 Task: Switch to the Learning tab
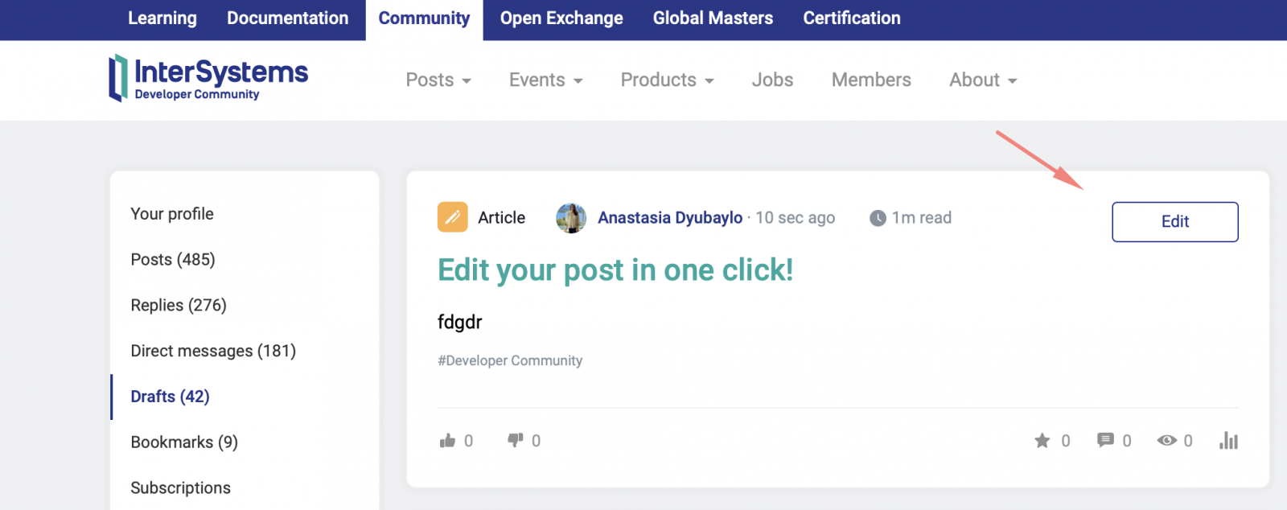pyautogui.click(x=162, y=19)
